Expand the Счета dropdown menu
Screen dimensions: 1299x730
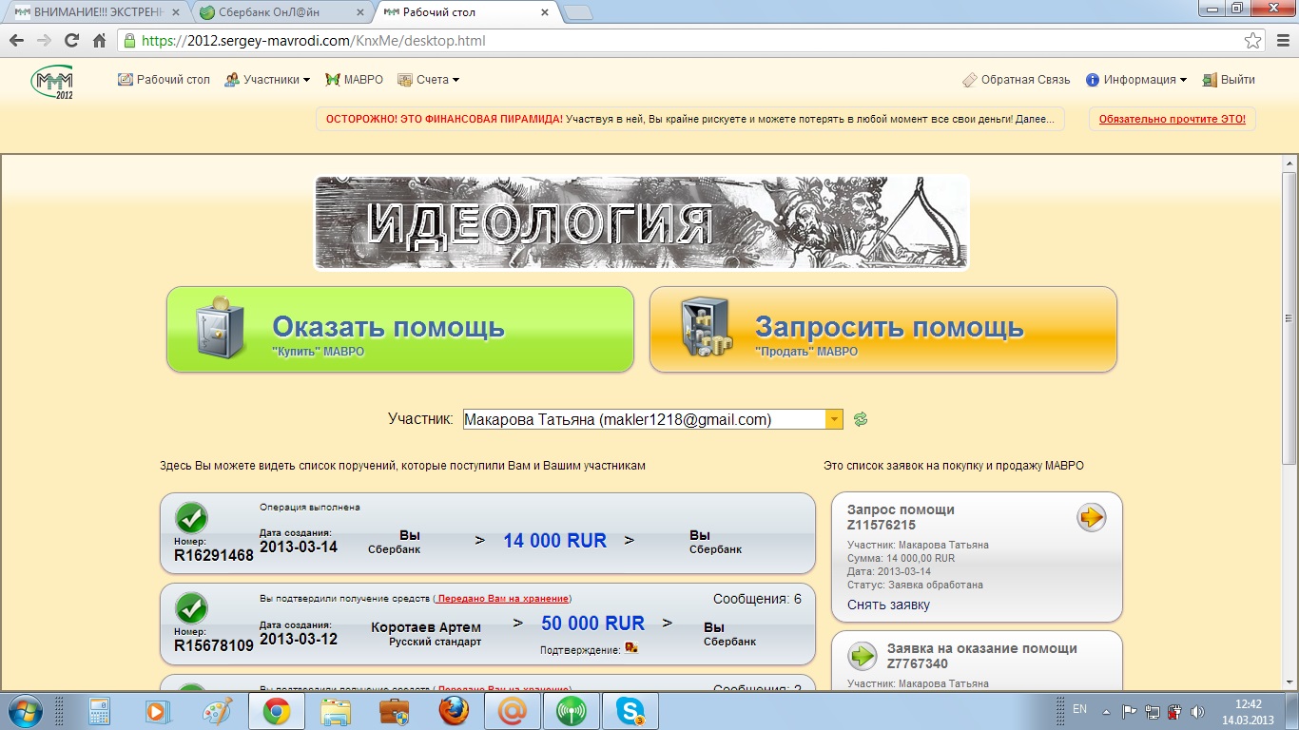click(x=428, y=80)
